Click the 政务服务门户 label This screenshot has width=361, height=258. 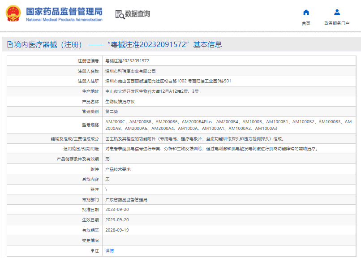pos(337,23)
